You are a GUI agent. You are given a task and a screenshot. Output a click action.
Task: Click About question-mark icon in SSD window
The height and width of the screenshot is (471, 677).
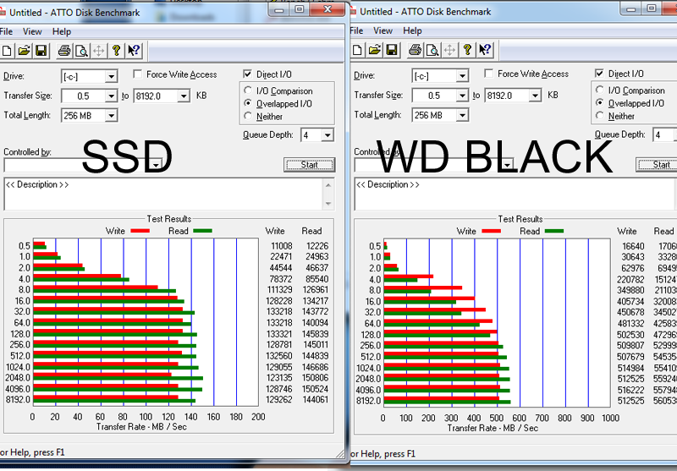(116, 51)
